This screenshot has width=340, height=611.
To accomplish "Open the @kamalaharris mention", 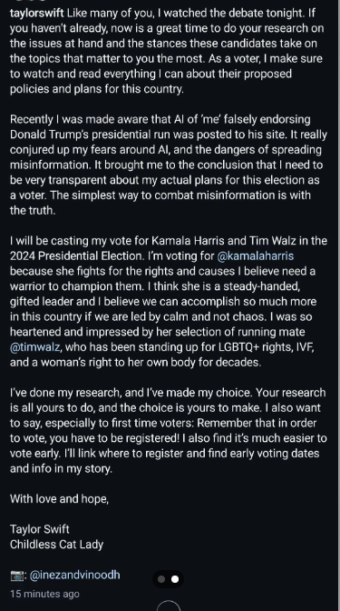I will [256, 256].
